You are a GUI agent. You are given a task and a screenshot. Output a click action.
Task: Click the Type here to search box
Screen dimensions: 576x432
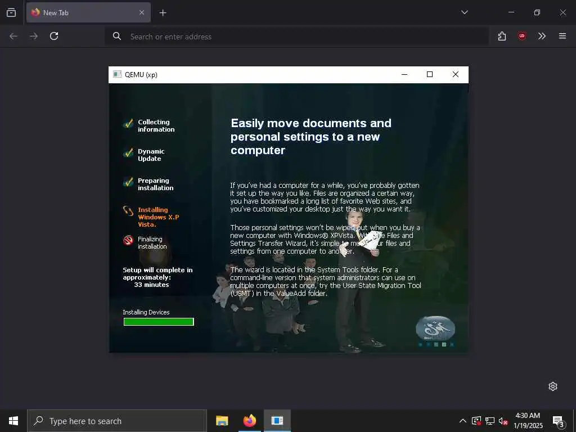(117, 421)
